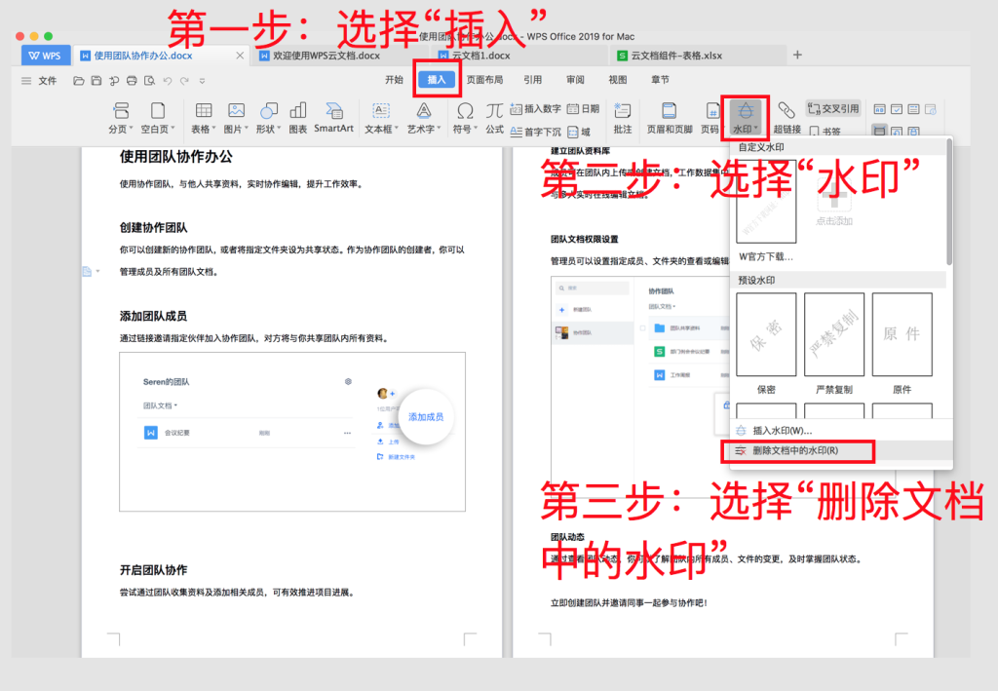Click the 图表 chart icon

(298, 112)
